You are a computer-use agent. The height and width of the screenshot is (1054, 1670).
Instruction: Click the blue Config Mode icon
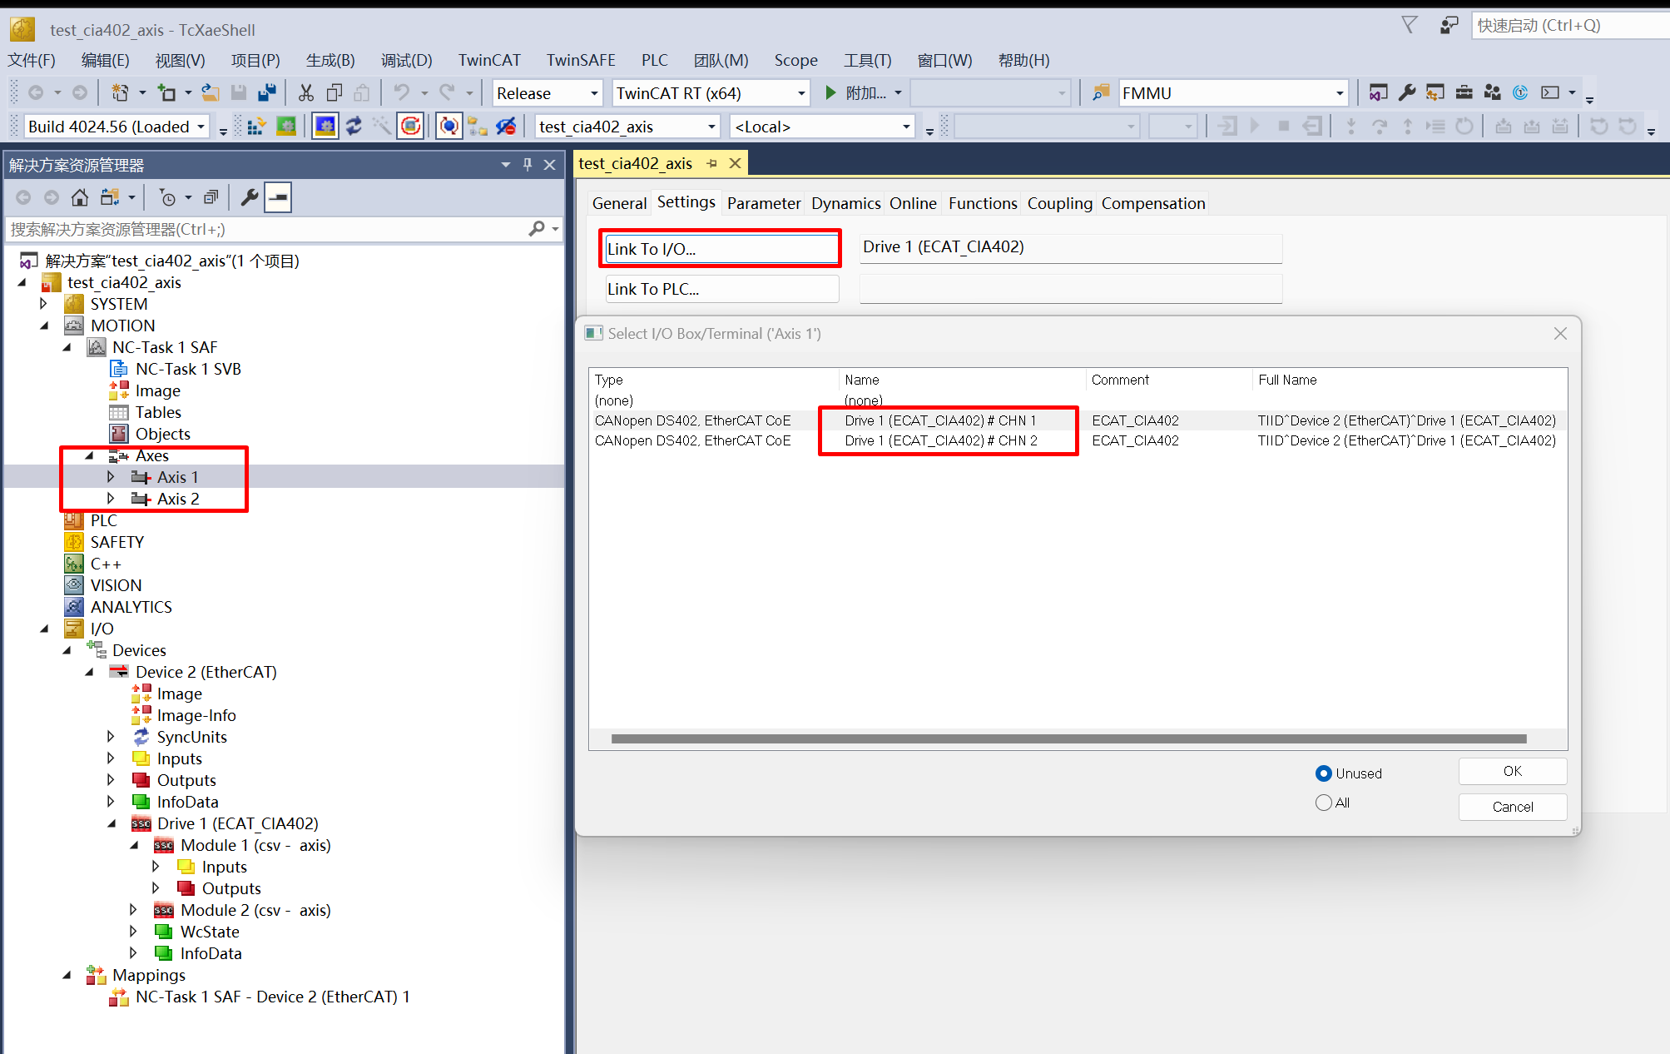pyautogui.click(x=325, y=127)
